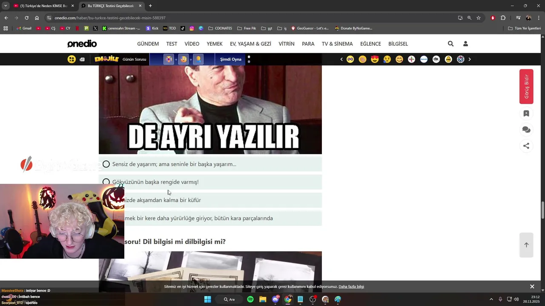Open the onedio site search
The image size is (545, 306).
point(450,44)
